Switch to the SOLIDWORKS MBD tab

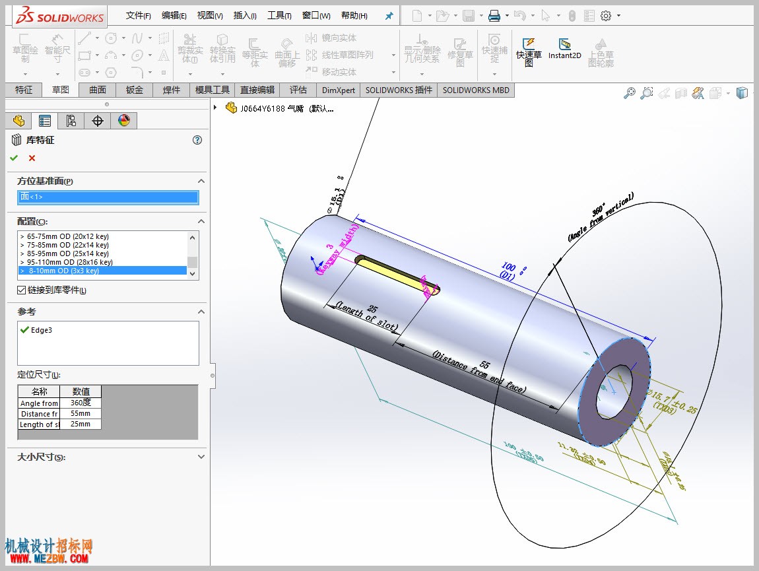pos(476,90)
